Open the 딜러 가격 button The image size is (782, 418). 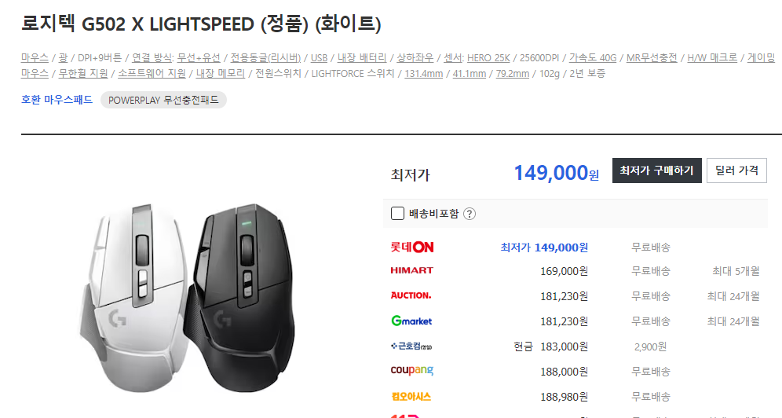tap(736, 170)
